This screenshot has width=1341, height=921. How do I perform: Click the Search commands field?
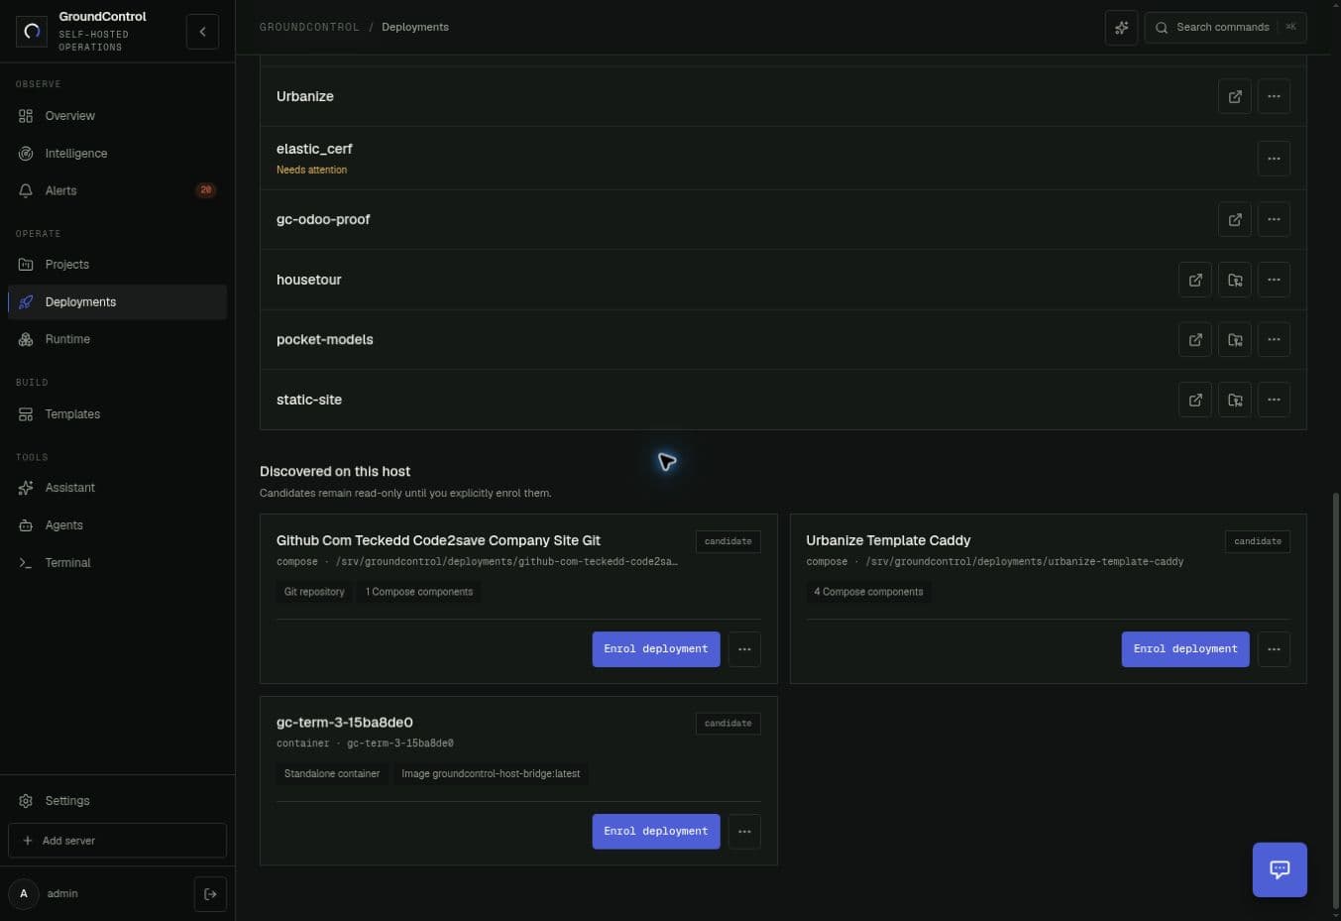point(1225,28)
